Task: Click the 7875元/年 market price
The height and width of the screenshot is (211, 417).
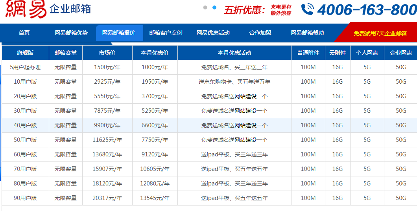Action: click(107, 111)
